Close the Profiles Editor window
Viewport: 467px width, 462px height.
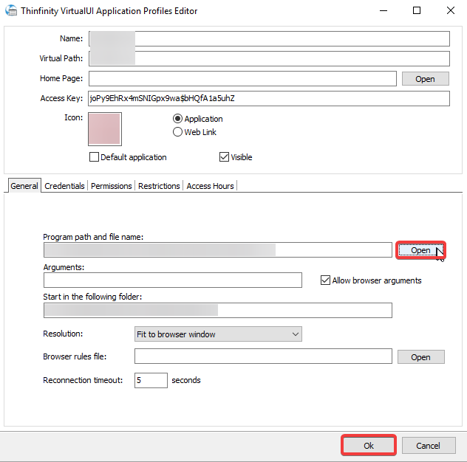point(451,11)
